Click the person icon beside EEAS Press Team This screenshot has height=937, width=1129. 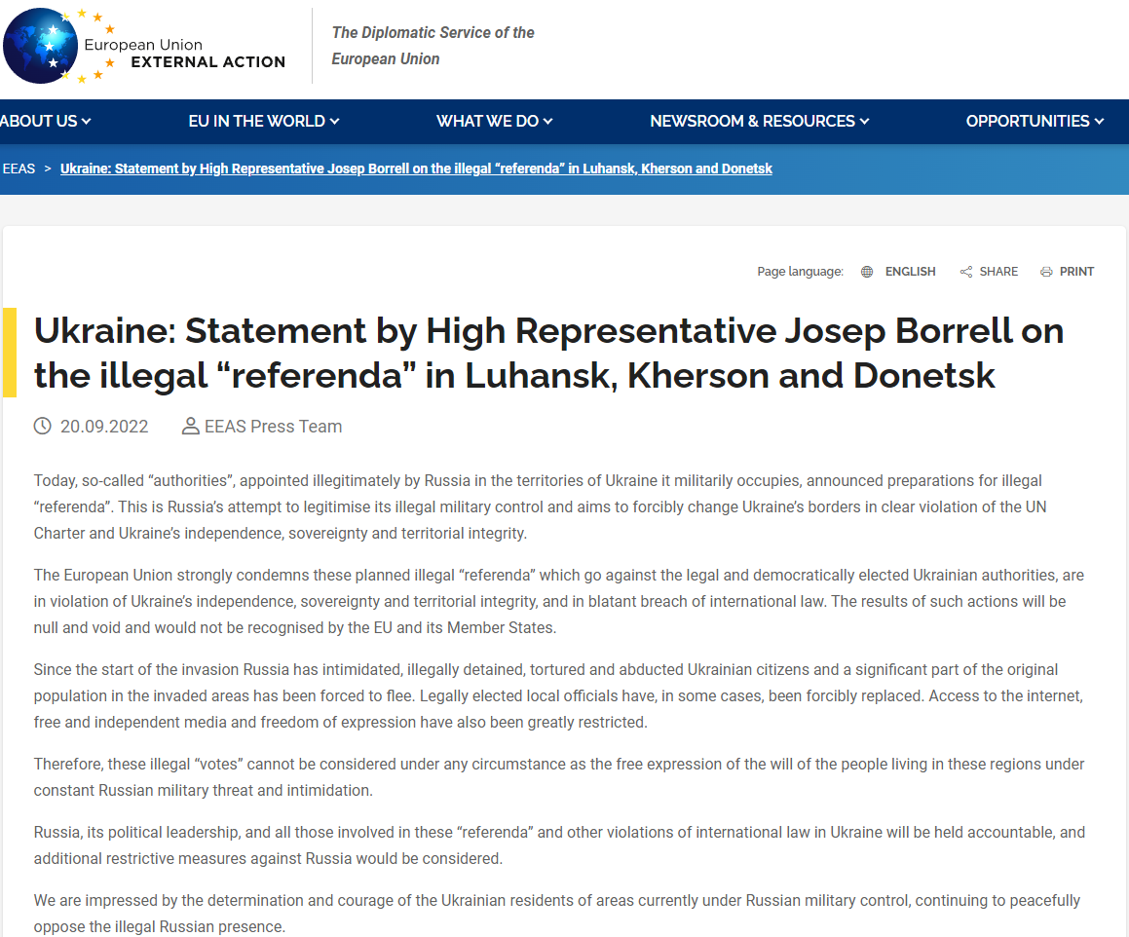click(x=191, y=426)
